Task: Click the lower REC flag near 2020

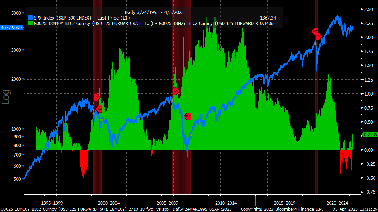Action: 318,36
